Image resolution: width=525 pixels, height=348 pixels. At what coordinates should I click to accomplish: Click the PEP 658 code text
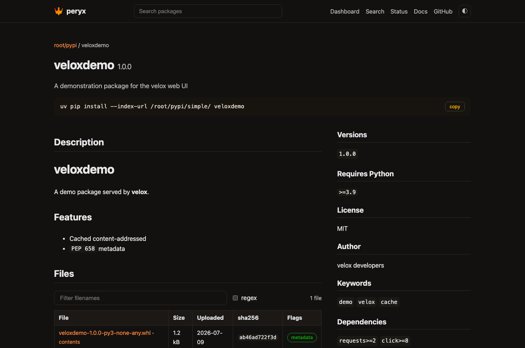(83, 249)
